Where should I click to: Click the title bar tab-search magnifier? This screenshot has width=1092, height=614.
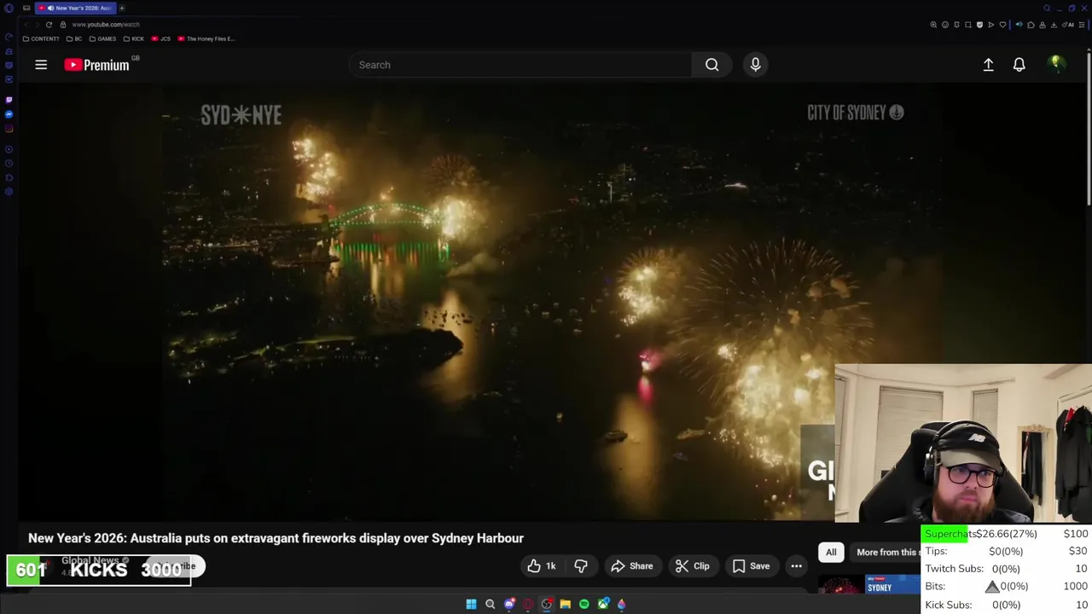(1047, 9)
